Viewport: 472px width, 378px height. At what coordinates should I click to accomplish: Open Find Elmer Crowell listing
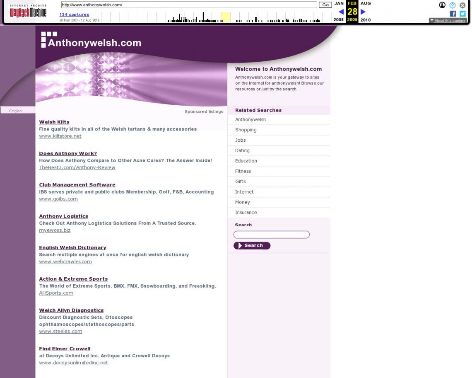point(65,348)
